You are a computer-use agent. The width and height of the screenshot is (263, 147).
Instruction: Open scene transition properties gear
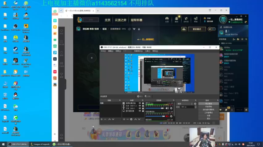[x=195, y=104]
